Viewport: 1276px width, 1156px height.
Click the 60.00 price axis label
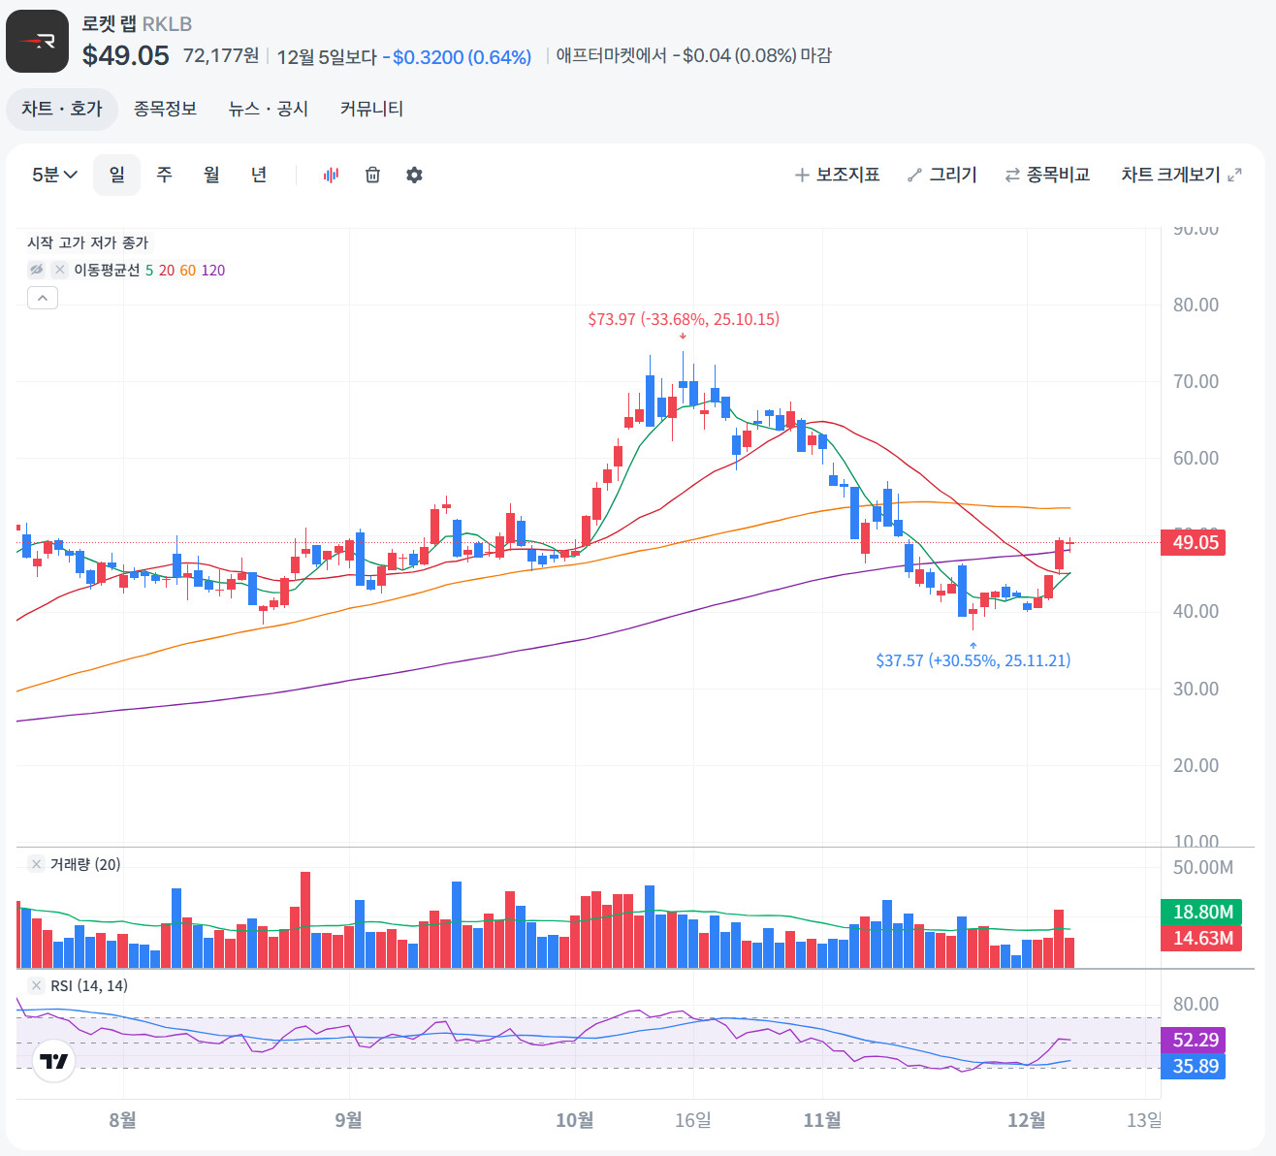[x=1196, y=458]
